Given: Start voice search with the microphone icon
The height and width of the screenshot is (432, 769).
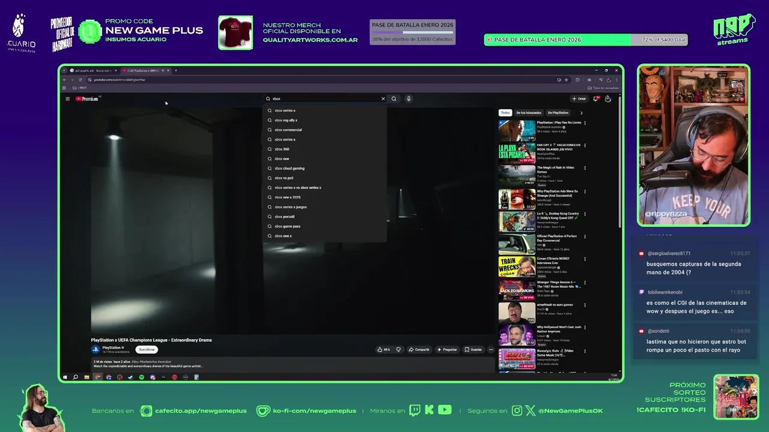Looking at the screenshot, I should coord(409,98).
